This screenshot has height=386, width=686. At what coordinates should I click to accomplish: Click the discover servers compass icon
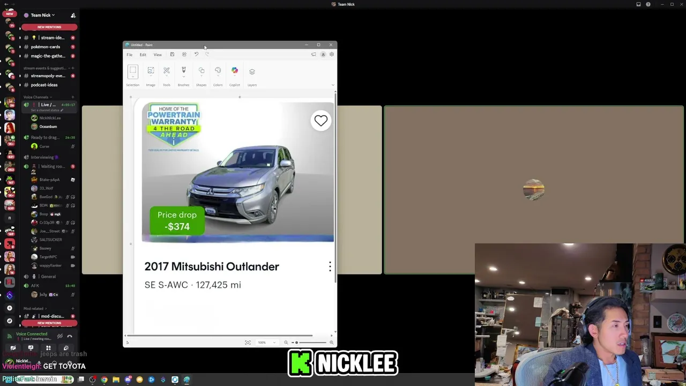9,321
